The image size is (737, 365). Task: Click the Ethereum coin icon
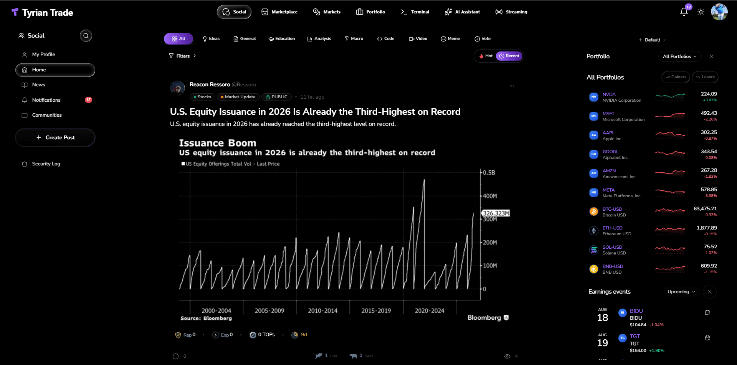[x=594, y=231]
